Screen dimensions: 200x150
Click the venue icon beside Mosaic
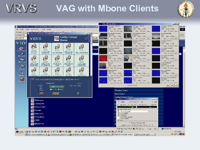pyautogui.click(x=32, y=110)
